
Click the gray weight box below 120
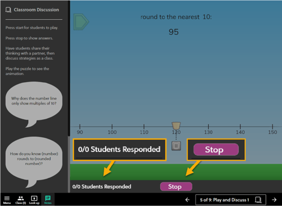[x=176, y=146]
